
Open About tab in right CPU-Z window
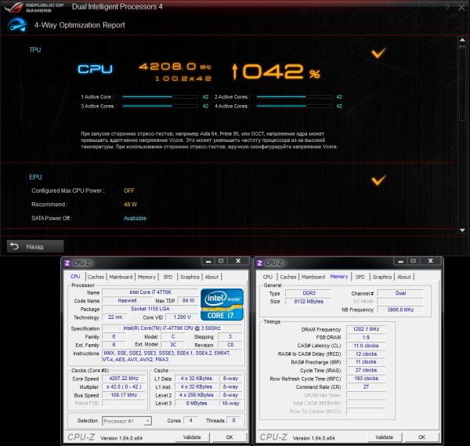[404, 277]
